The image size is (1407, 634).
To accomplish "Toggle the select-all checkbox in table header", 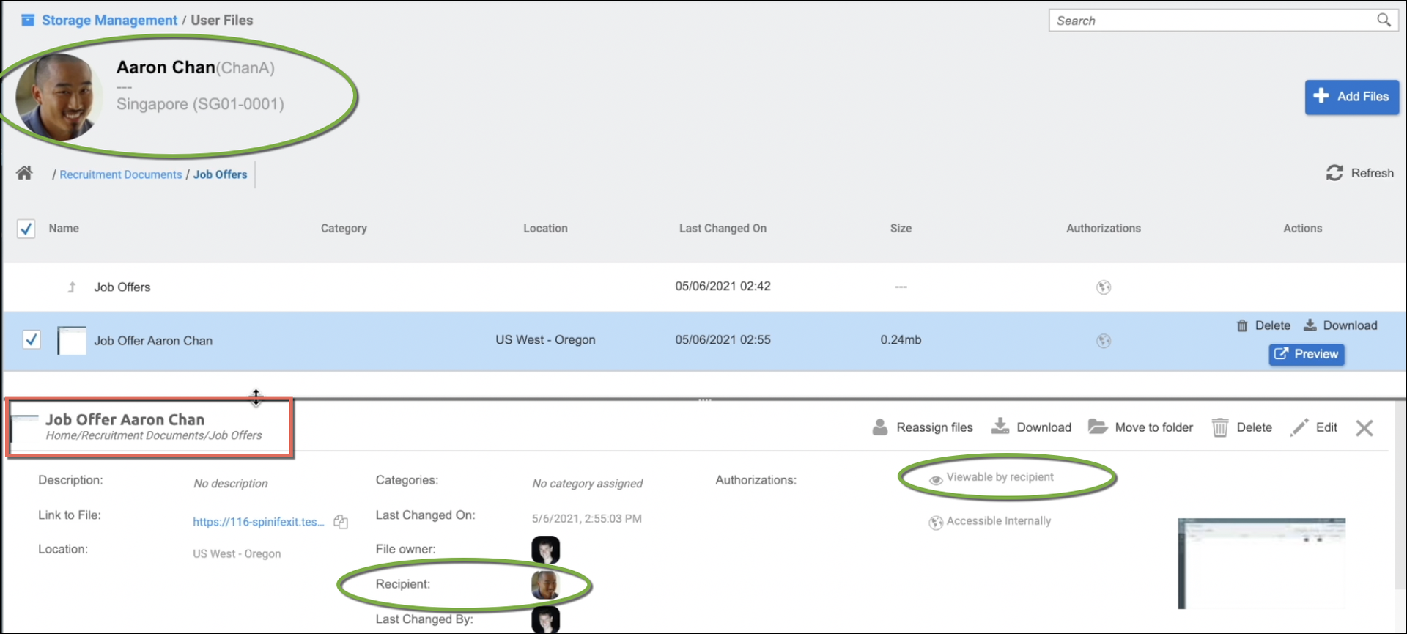I will coord(26,229).
